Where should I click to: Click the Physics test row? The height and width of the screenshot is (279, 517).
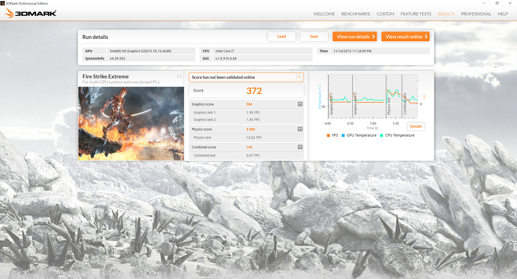(246, 137)
